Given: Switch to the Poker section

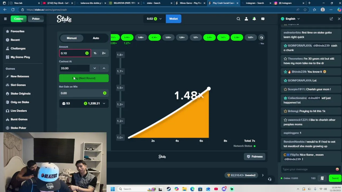Looking at the screenshot, I should pos(36,19).
